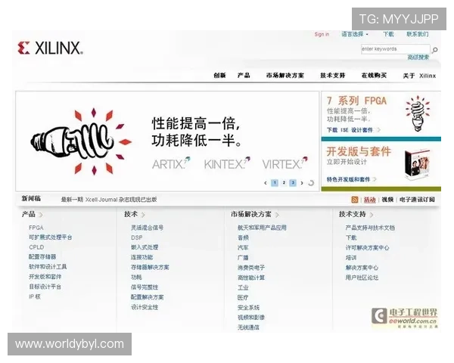Open the 设计安全性 link
Screen dimensions: 454x363
145,307
